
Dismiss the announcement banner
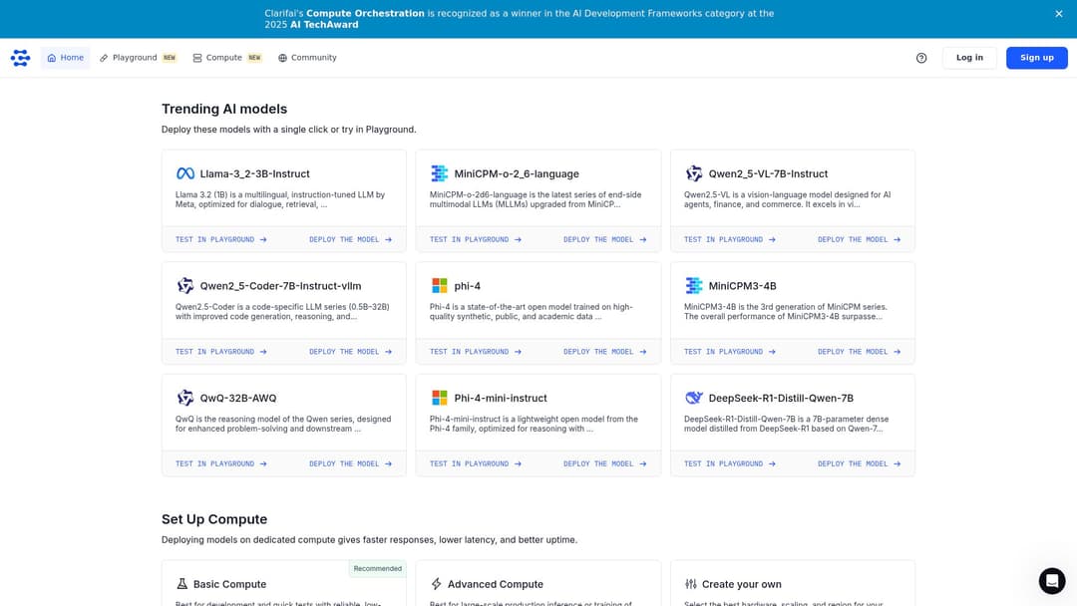(x=1058, y=14)
